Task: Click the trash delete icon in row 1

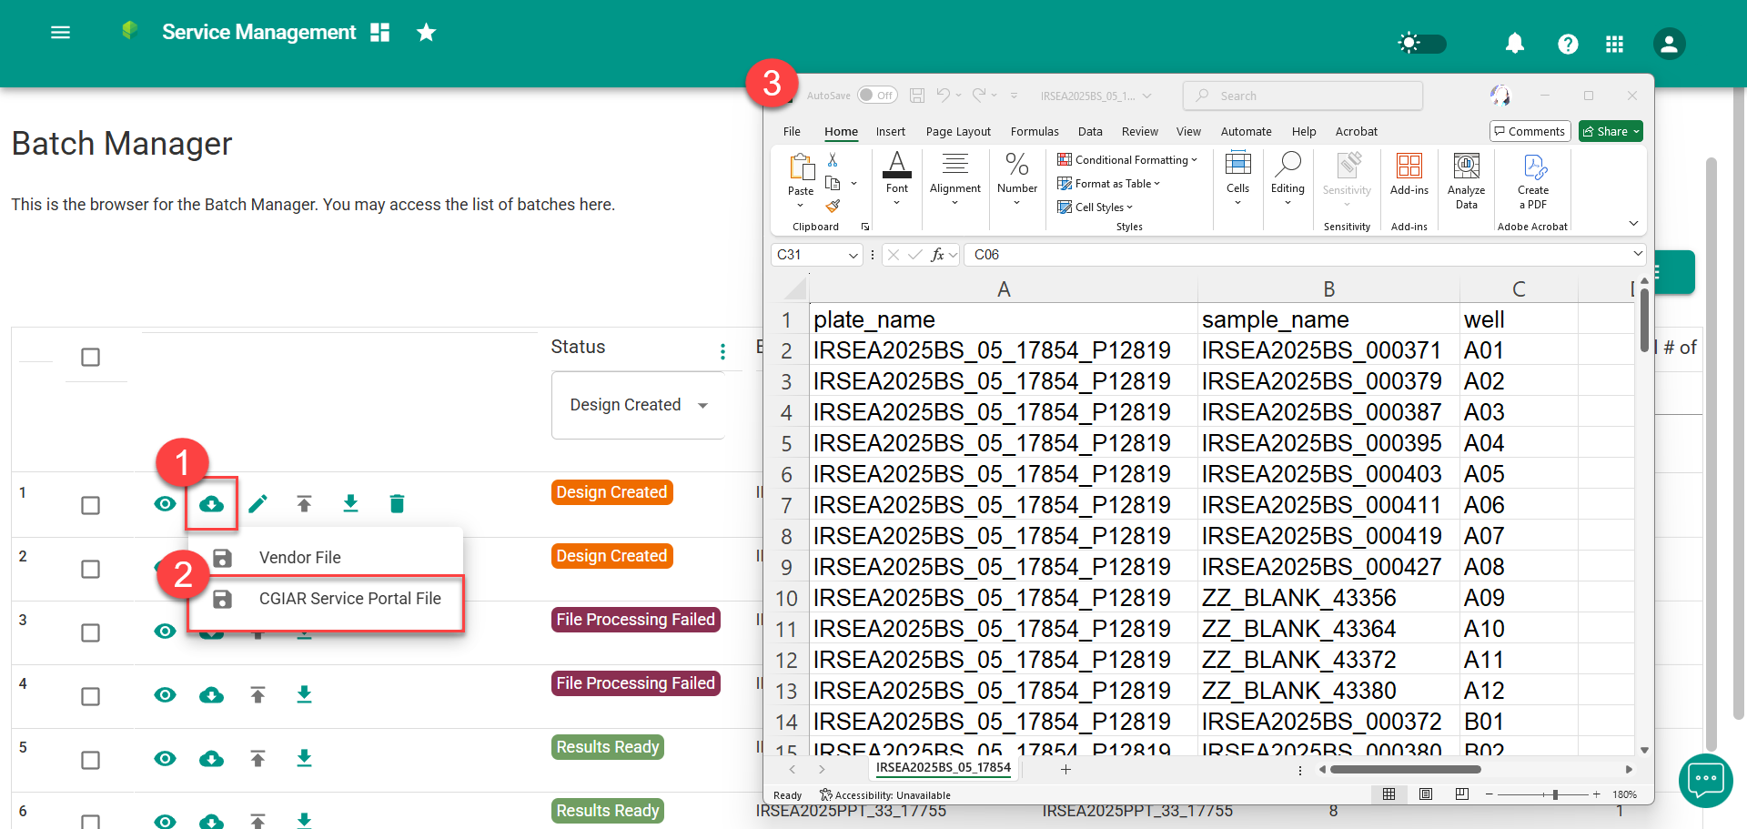Action: 397,504
